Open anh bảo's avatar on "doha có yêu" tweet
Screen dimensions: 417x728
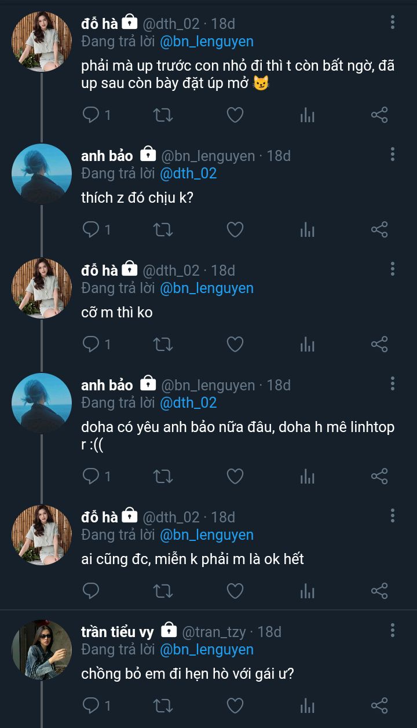tap(42, 403)
